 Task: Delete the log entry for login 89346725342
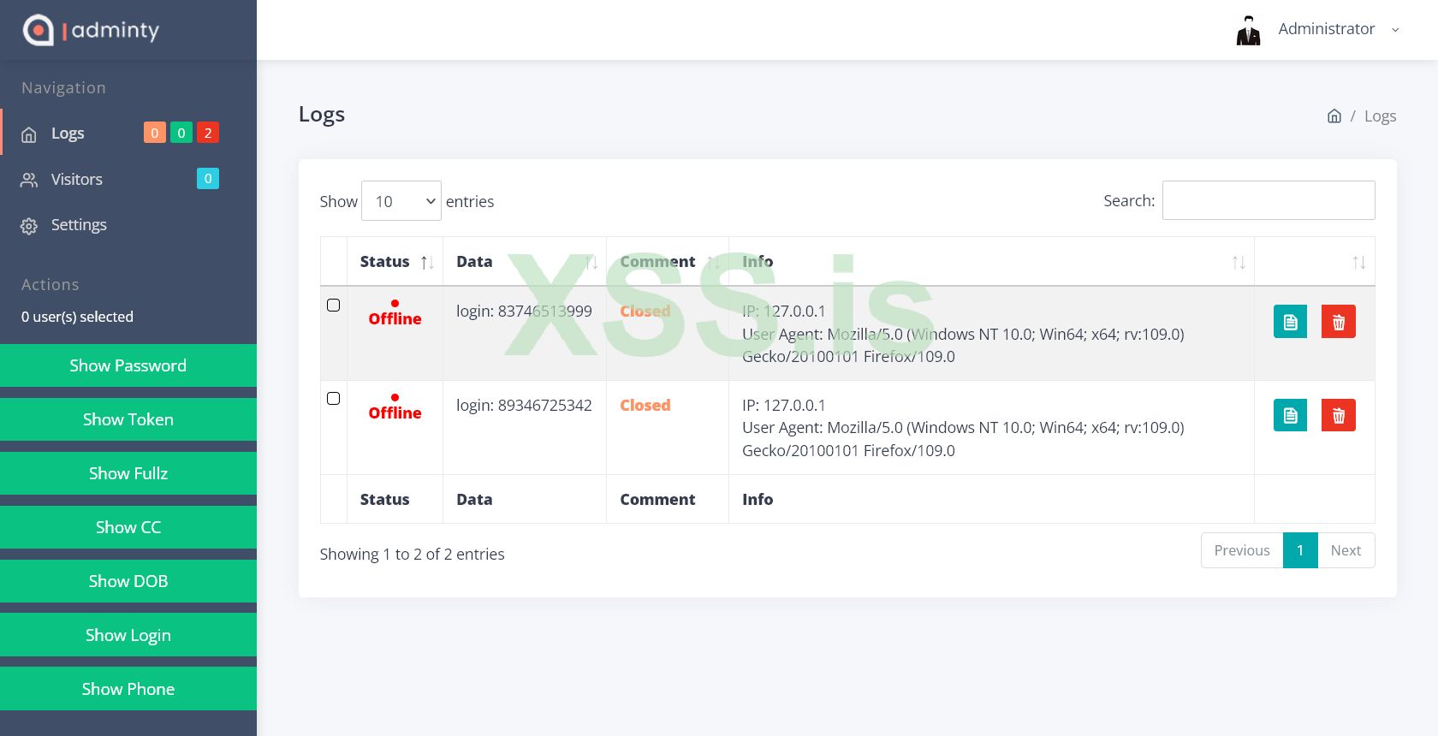point(1339,415)
